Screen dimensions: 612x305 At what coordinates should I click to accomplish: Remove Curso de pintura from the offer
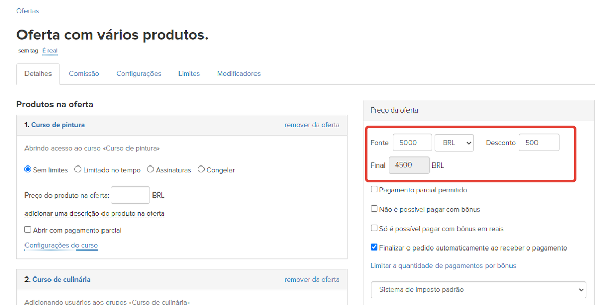click(x=312, y=125)
